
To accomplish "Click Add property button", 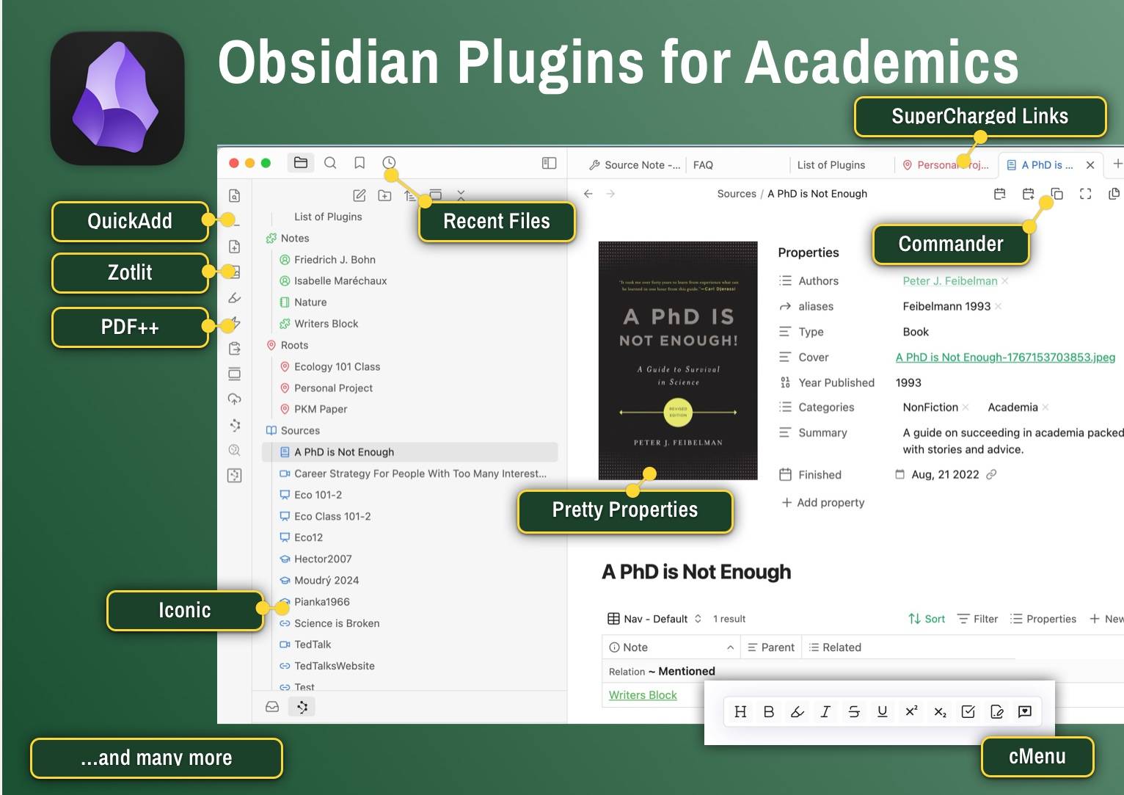I will [822, 503].
